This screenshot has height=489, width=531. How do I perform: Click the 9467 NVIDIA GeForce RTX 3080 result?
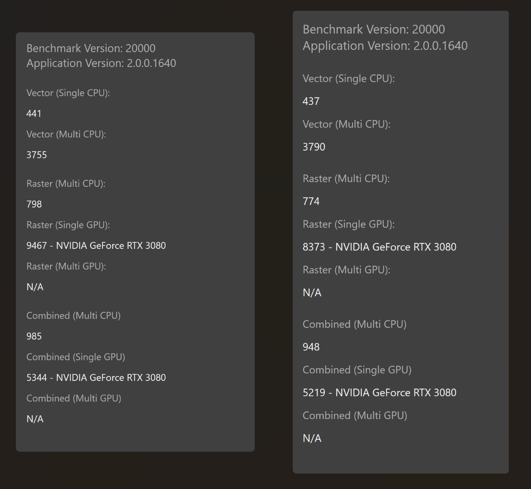pos(96,246)
